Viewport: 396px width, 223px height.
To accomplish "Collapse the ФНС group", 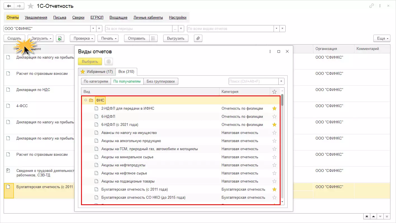I will click(86, 100).
